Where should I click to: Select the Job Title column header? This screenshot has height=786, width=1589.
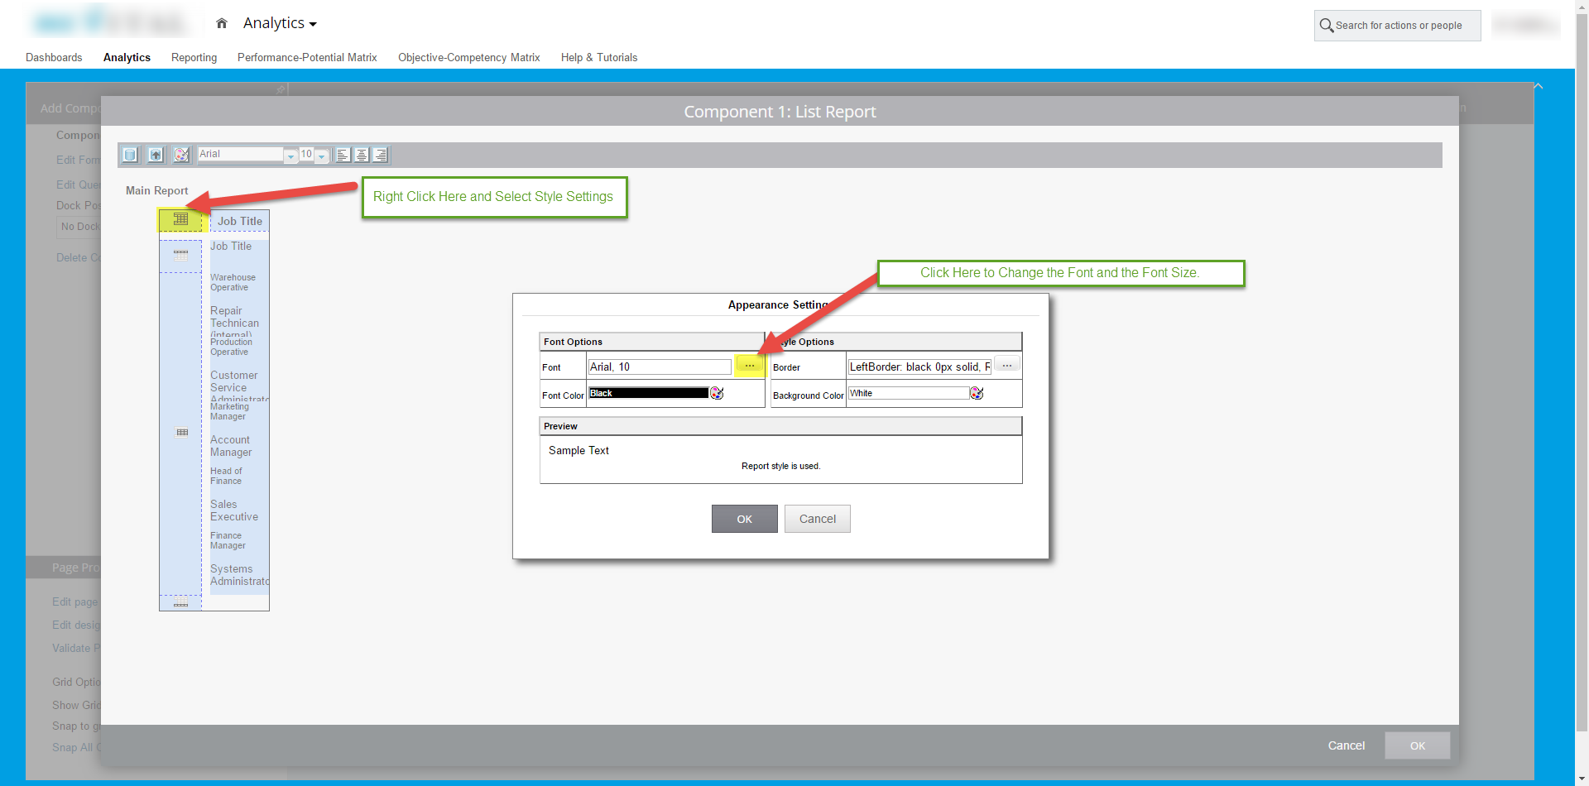point(240,221)
